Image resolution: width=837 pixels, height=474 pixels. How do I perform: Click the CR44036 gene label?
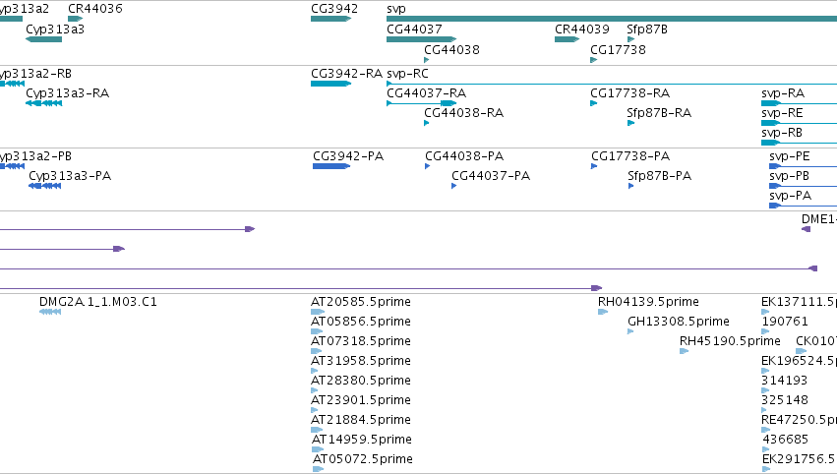pos(95,9)
